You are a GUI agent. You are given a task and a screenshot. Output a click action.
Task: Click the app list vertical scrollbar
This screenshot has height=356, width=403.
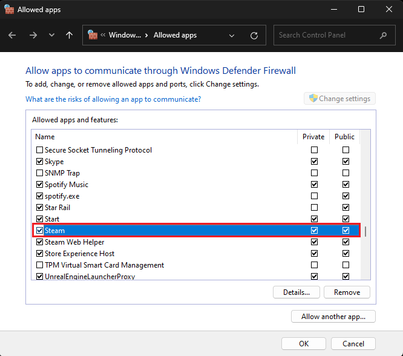coord(366,231)
